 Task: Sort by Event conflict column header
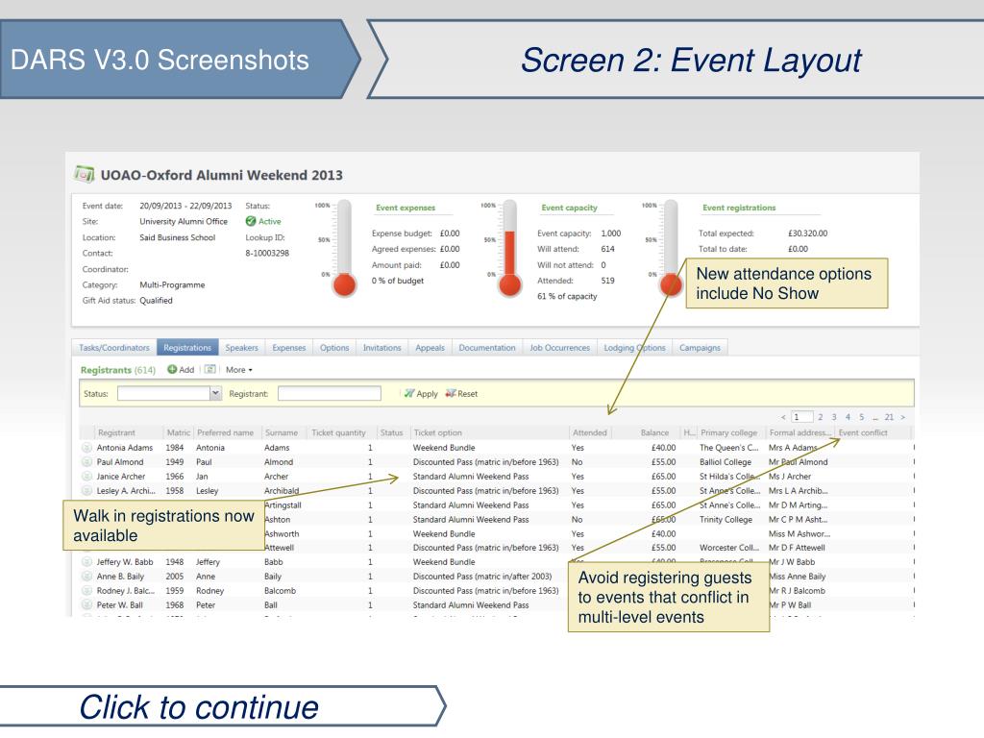tap(863, 433)
